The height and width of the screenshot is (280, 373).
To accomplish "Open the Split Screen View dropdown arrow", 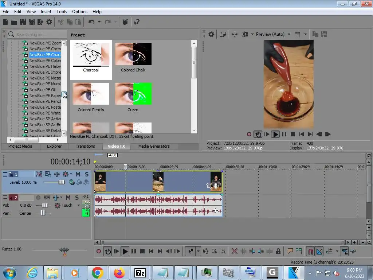I will [252, 34].
